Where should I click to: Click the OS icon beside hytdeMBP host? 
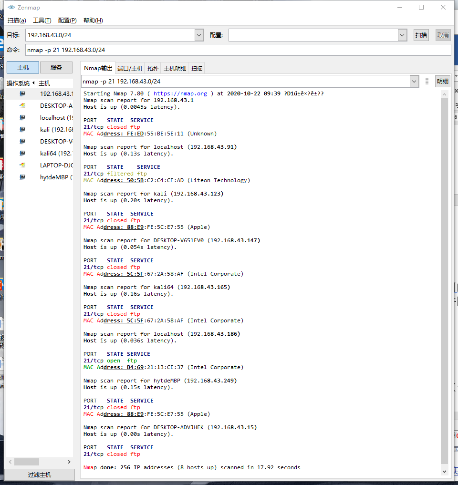[x=22, y=177]
